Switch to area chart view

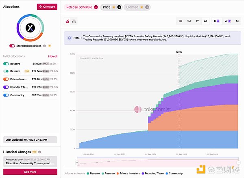click(68, 21)
